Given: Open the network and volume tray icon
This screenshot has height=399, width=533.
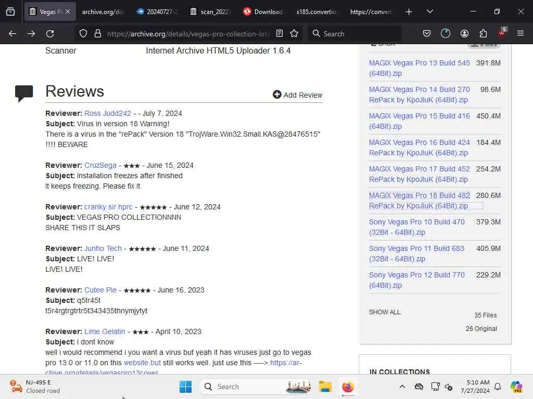Looking at the screenshot, I should [449, 387].
